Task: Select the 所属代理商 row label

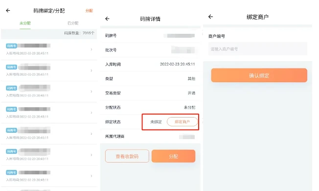Action: click(115, 137)
